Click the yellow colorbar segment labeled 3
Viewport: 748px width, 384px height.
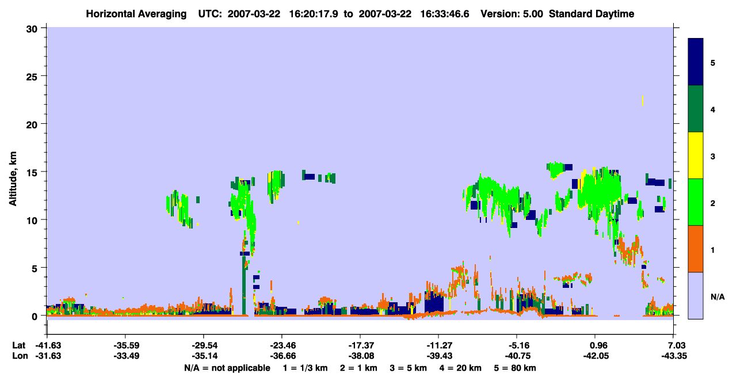pyautogui.click(x=696, y=155)
